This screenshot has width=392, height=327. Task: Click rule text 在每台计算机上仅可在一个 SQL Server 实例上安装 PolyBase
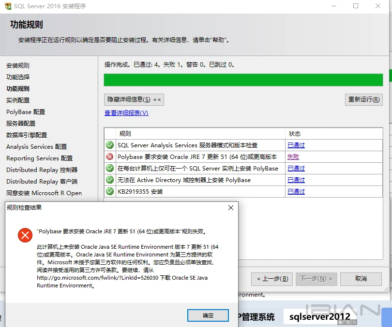point(198,169)
